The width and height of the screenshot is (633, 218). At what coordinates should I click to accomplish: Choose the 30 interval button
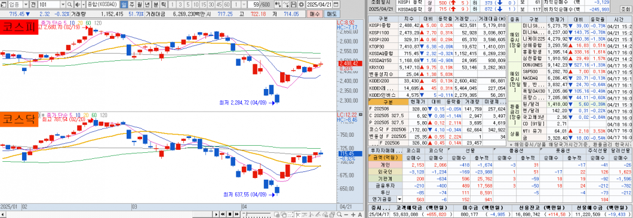[211, 4]
